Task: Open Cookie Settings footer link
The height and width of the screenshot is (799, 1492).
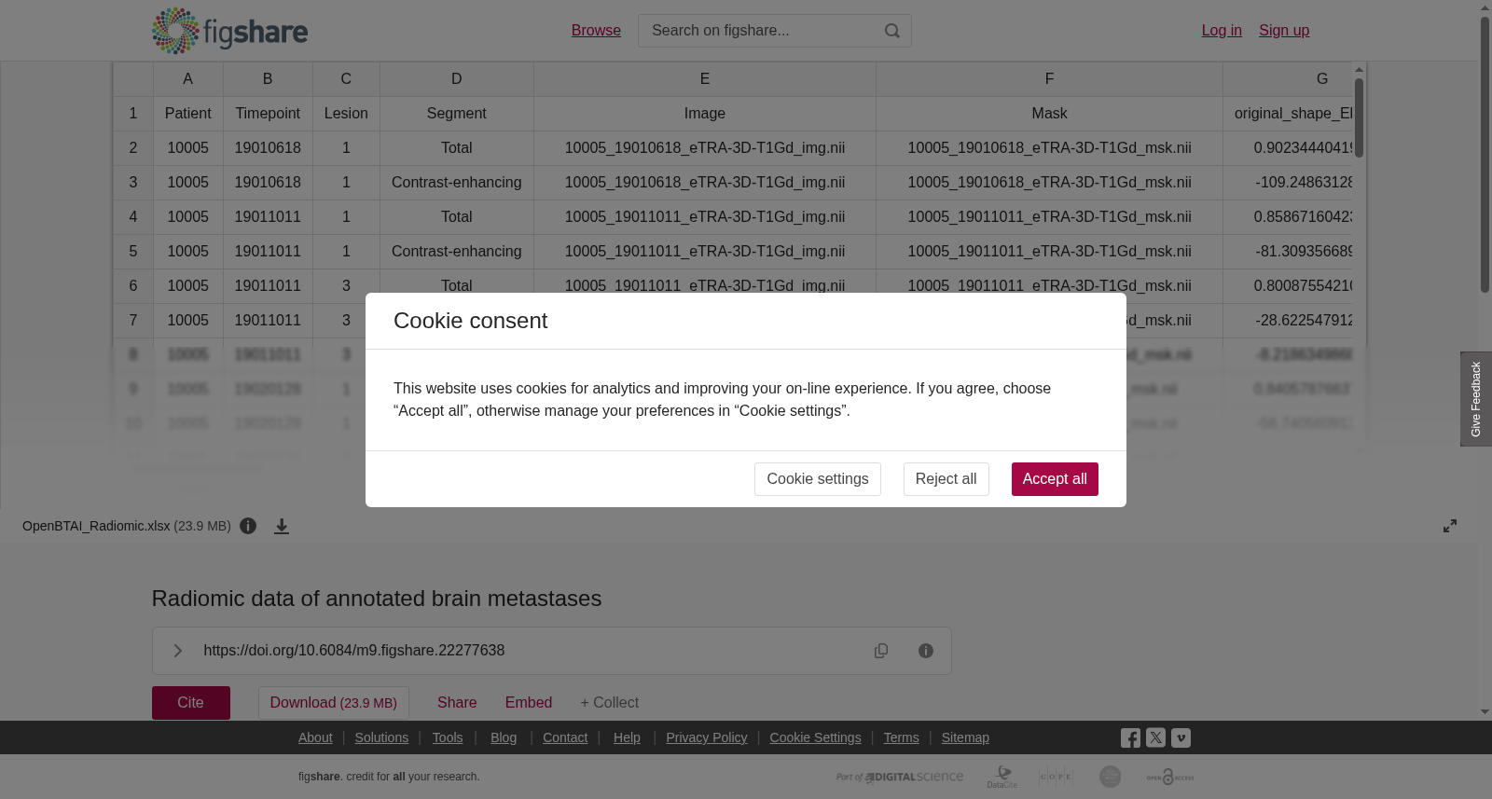Action: 815,737
